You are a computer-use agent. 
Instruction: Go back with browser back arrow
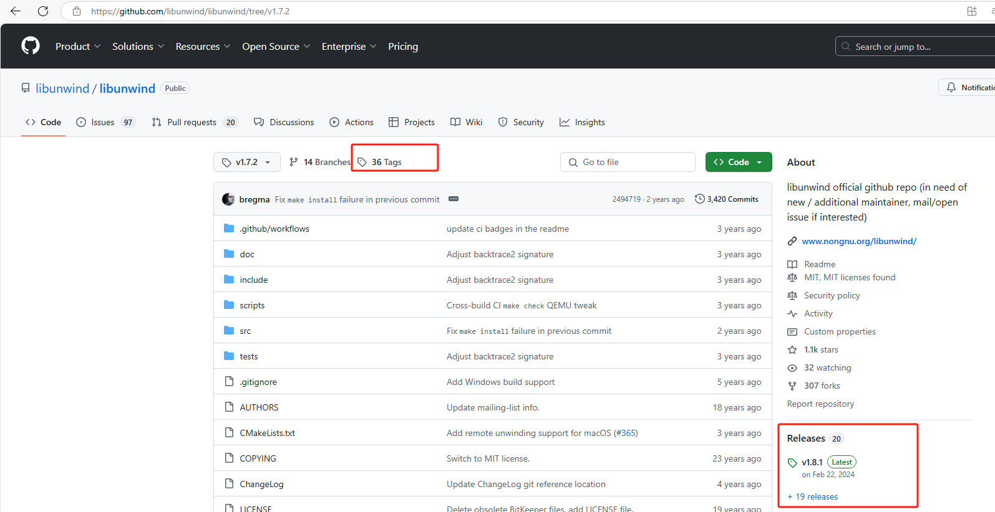point(16,11)
